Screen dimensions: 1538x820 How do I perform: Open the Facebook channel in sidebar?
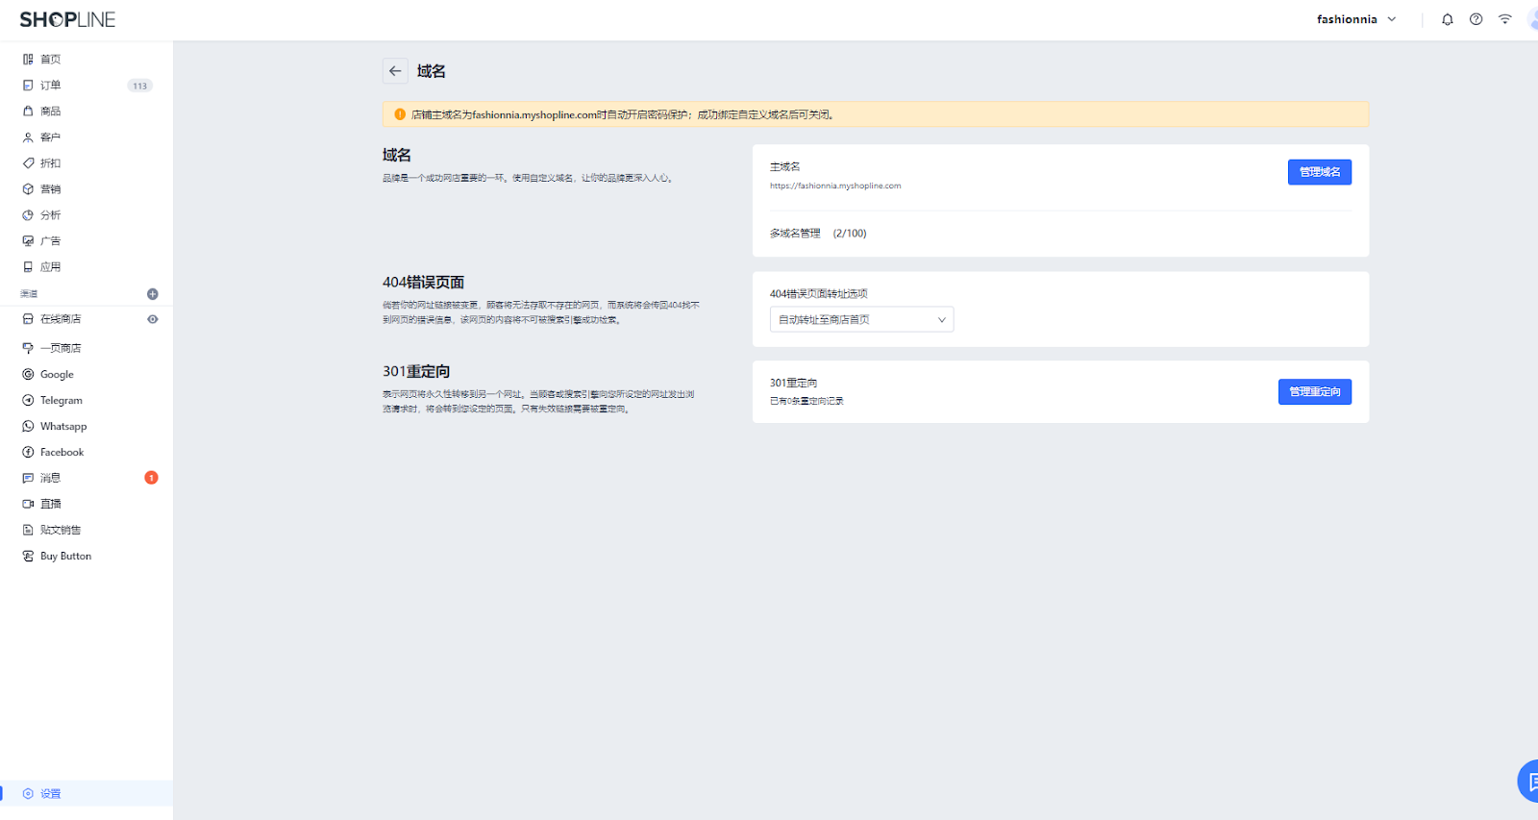tap(62, 453)
